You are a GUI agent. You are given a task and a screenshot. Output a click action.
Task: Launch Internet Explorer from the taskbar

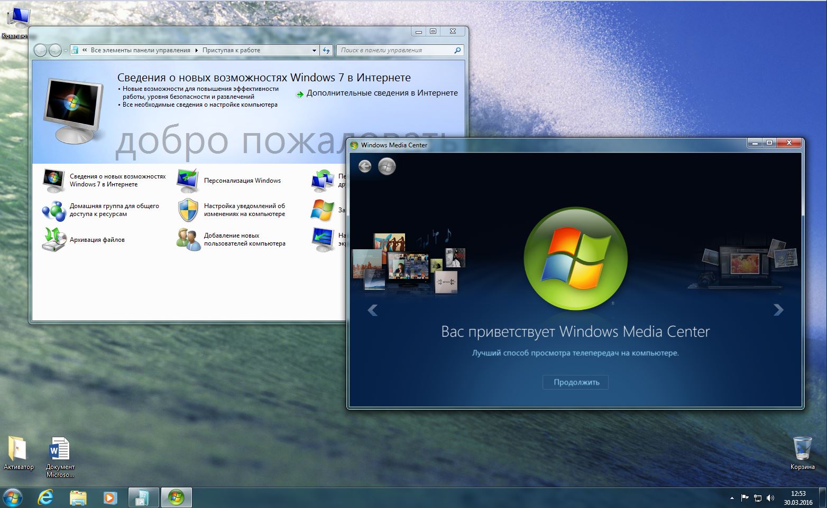(46, 497)
